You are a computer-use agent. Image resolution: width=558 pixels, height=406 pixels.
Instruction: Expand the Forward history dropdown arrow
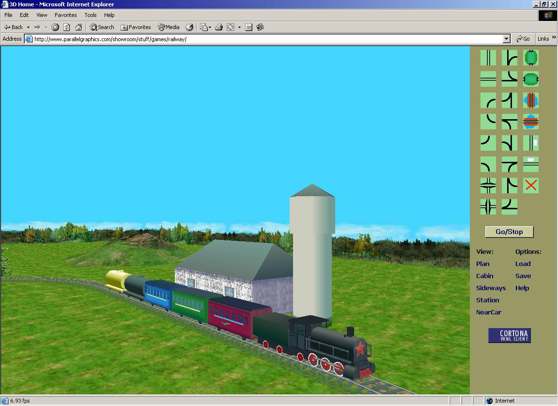pos(46,28)
